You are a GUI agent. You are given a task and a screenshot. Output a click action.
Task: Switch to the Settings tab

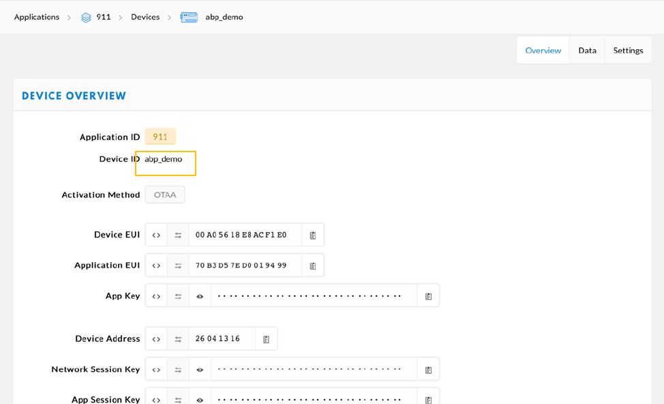coord(628,50)
